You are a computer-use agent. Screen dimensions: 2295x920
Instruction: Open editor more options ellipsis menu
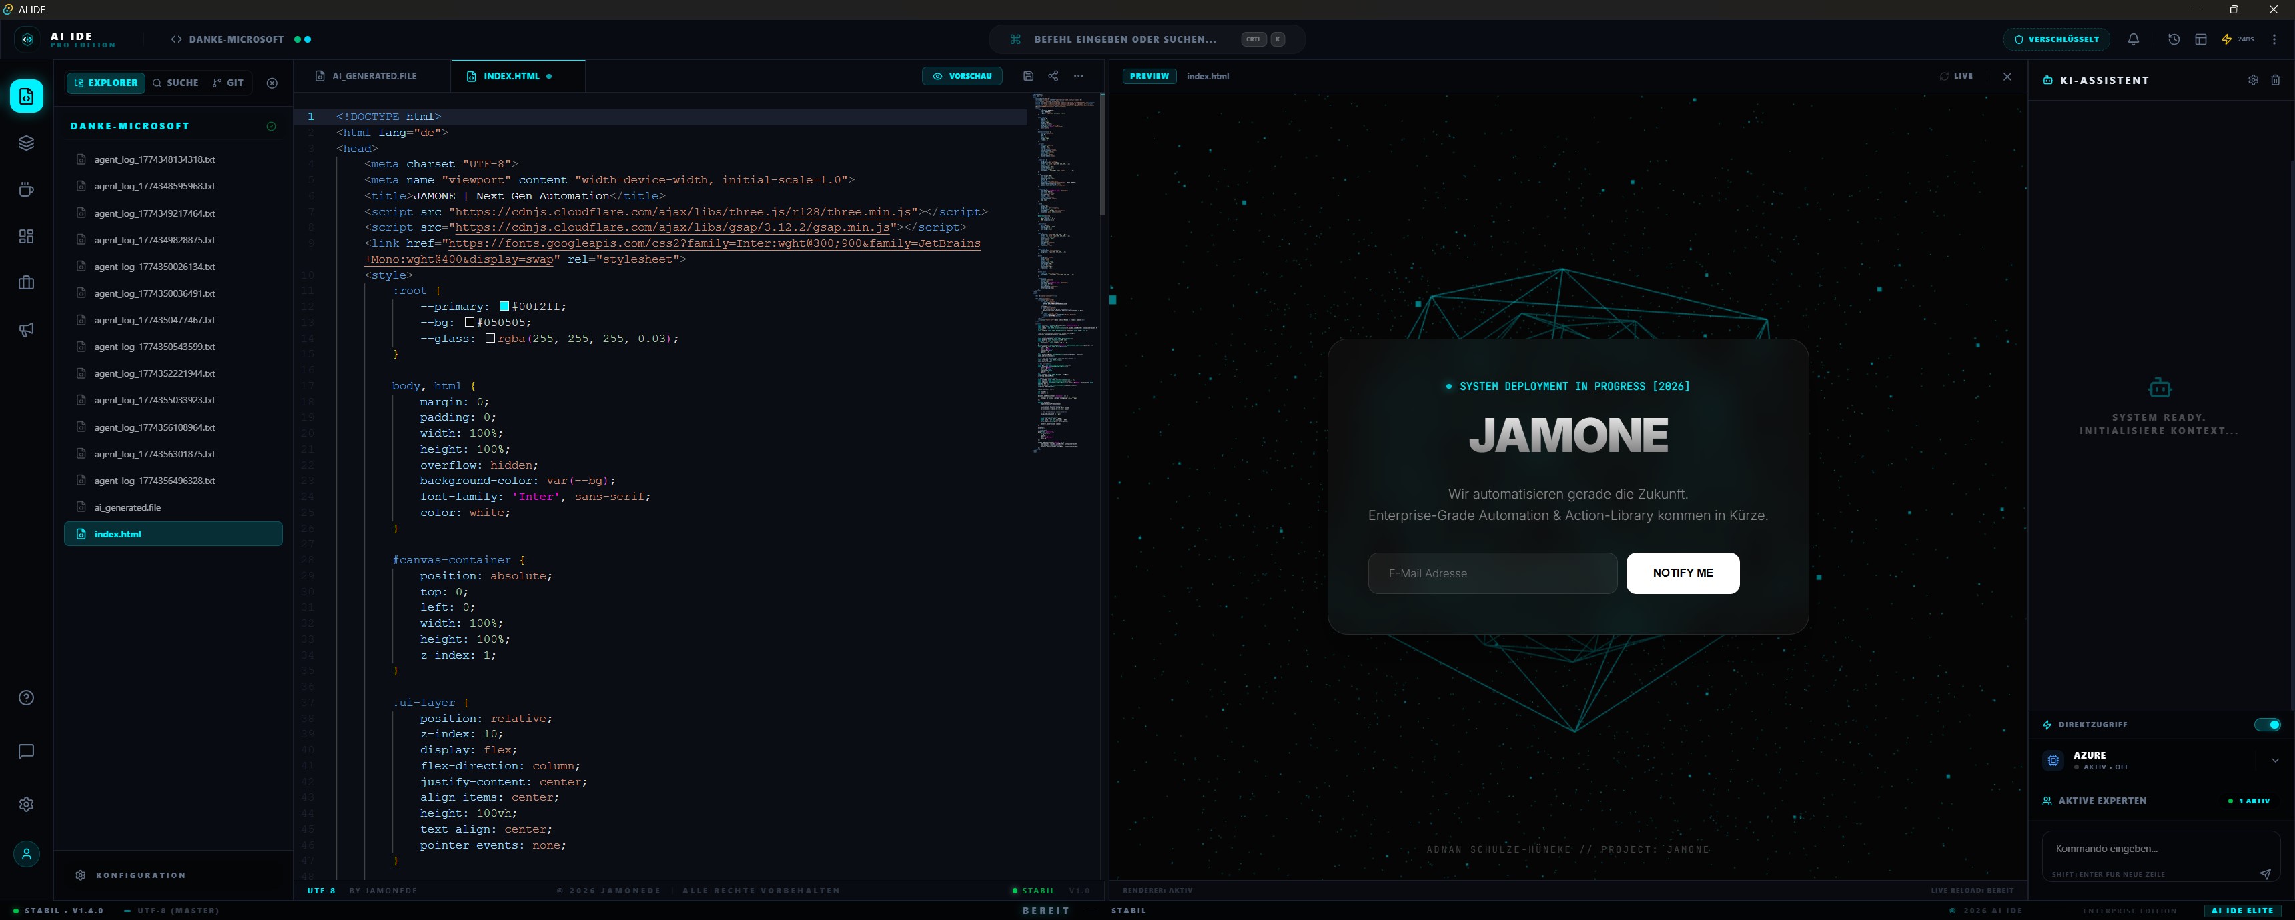click(1079, 76)
